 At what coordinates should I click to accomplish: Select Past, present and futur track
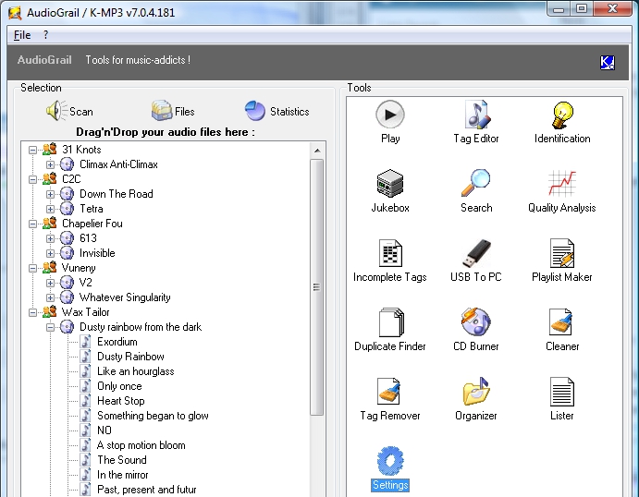pyautogui.click(x=147, y=490)
